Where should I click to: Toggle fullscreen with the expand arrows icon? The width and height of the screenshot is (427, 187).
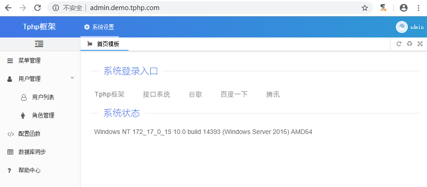tap(420, 44)
